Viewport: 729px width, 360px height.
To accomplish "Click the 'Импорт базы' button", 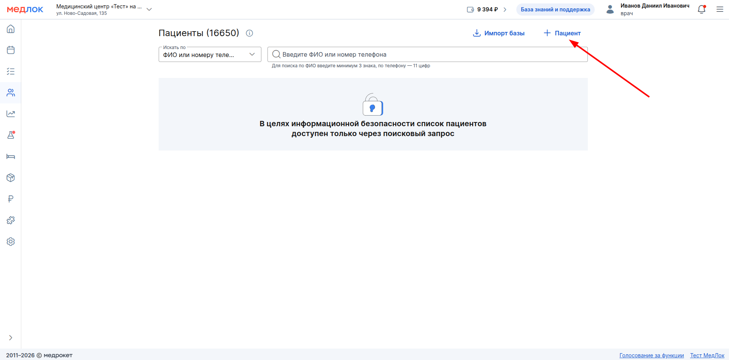I will tap(498, 33).
